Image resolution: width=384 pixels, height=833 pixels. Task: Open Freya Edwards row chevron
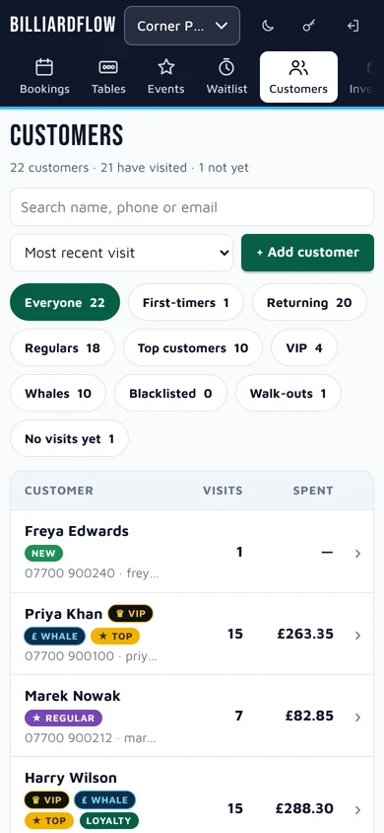pyautogui.click(x=358, y=554)
